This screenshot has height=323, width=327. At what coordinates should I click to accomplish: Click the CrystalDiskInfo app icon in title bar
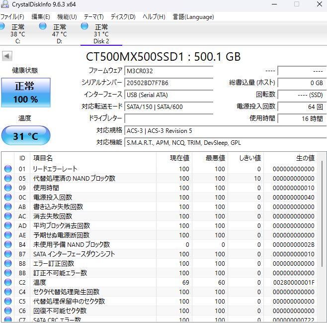[x=4, y=4]
